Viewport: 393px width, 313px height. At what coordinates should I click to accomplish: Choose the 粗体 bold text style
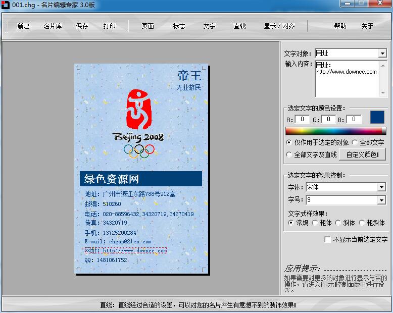[315, 223]
